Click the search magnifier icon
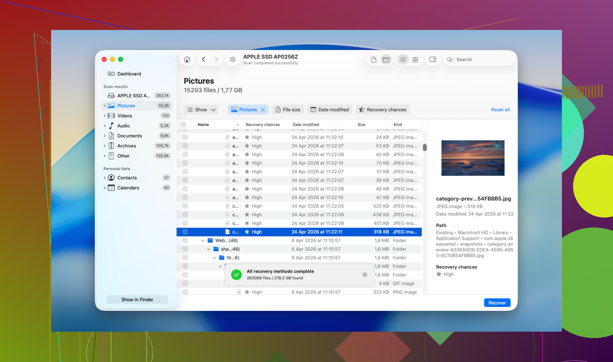613x362 pixels. [x=450, y=59]
